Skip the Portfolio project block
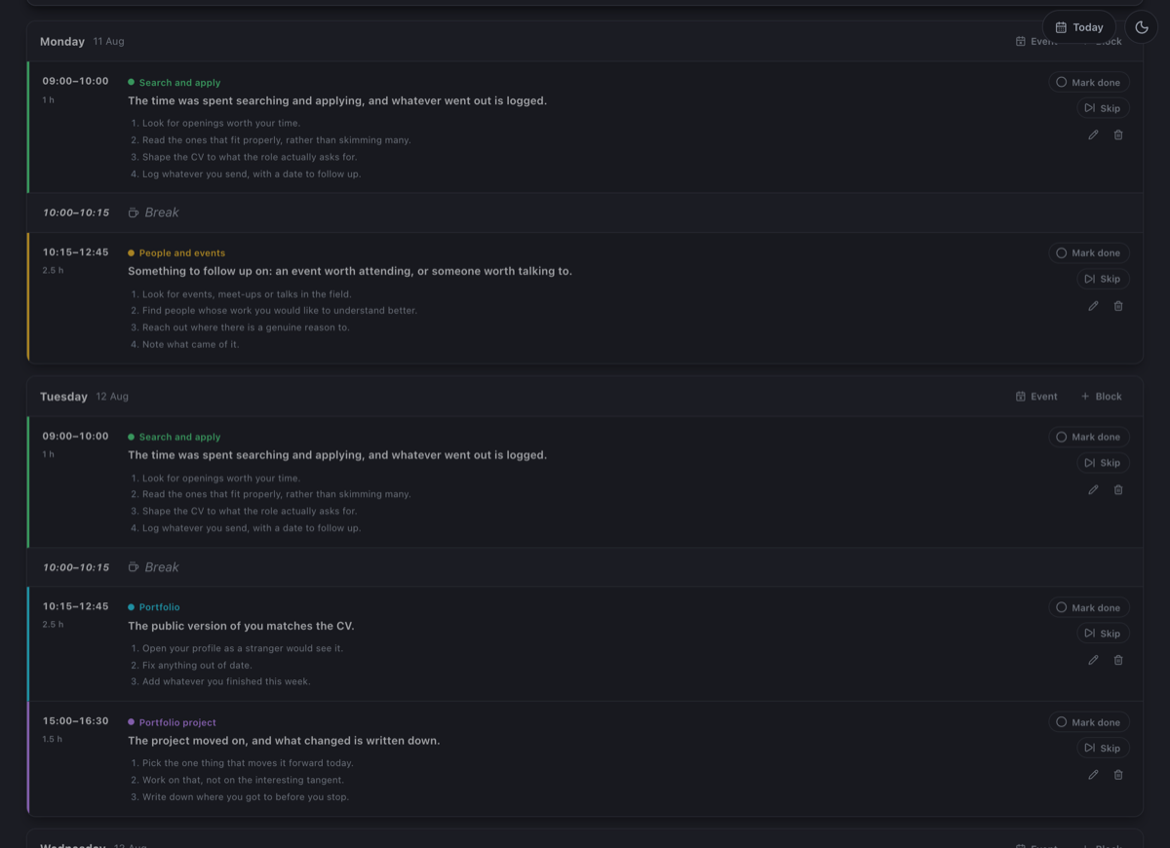This screenshot has width=1170, height=848. pos(1103,749)
